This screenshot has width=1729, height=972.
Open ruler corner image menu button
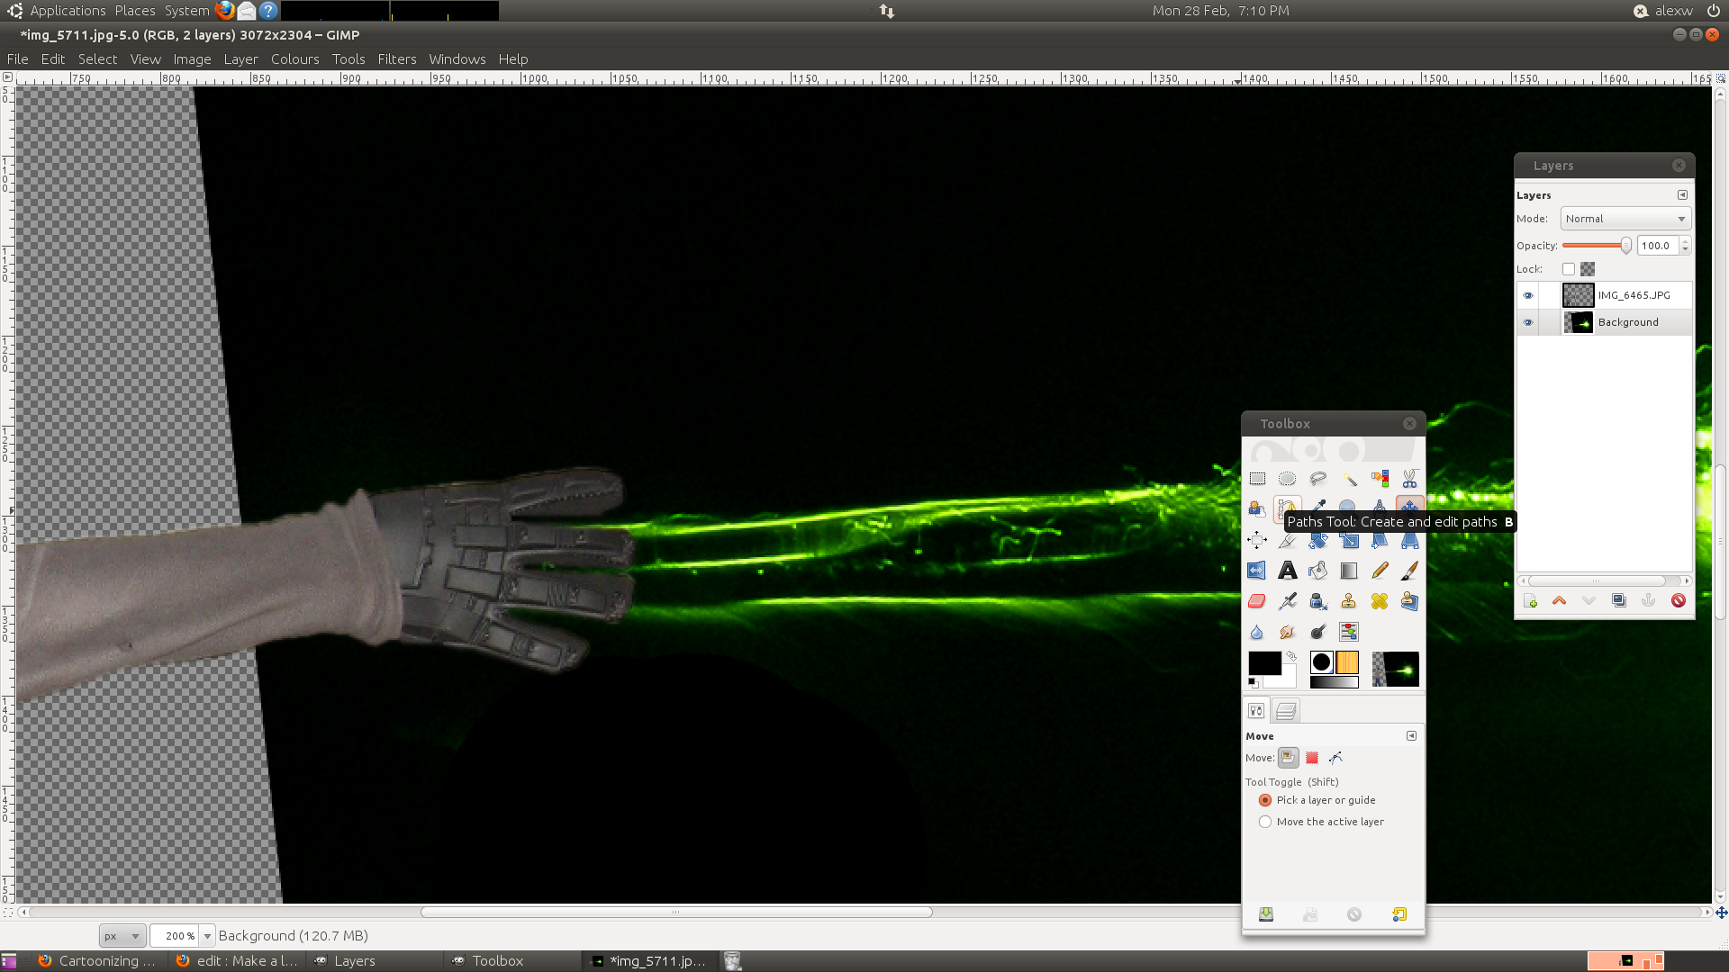(x=8, y=78)
